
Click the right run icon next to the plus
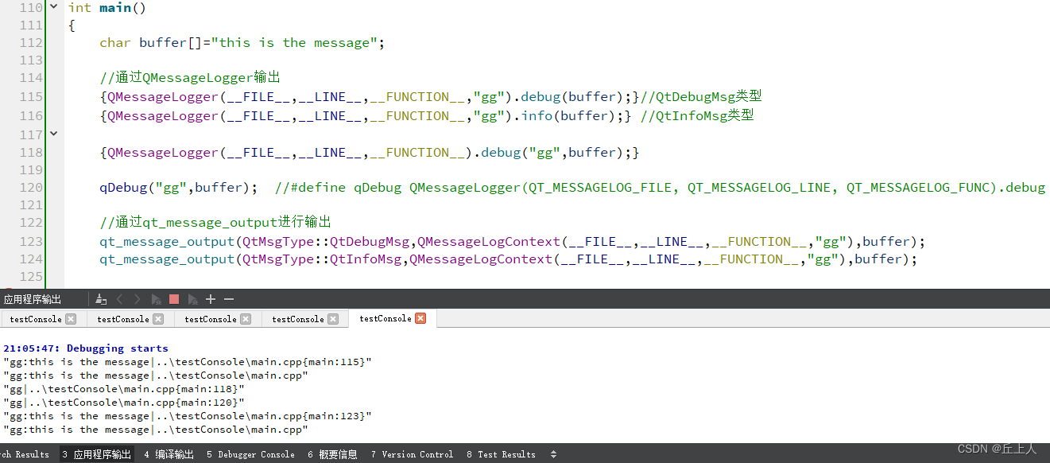click(192, 298)
